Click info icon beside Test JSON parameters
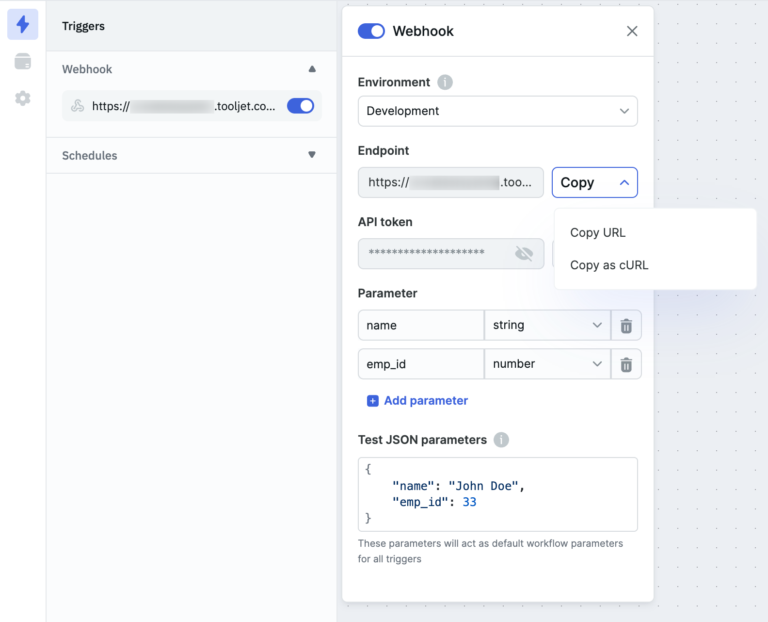 tap(501, 440)
